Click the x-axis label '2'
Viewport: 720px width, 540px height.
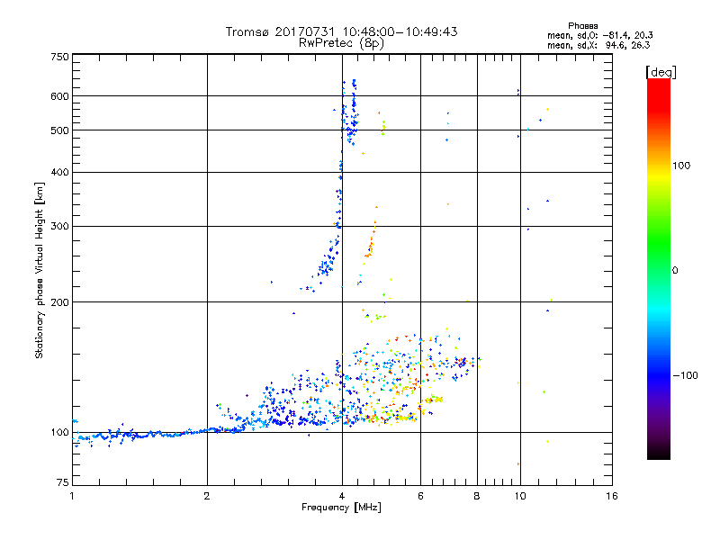(207, 496)
